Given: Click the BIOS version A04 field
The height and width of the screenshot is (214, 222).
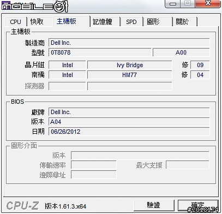Looking at the screenshot, I should click(129, 122).
